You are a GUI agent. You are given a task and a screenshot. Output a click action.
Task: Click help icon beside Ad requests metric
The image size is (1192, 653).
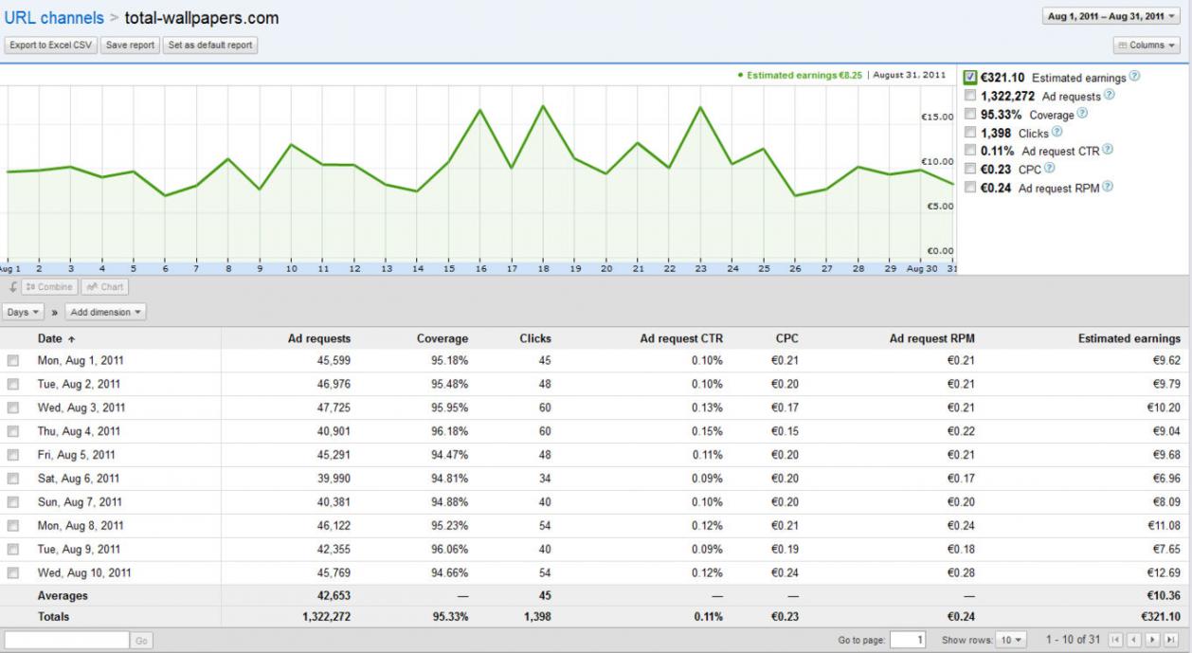(x=1110, y=96)
